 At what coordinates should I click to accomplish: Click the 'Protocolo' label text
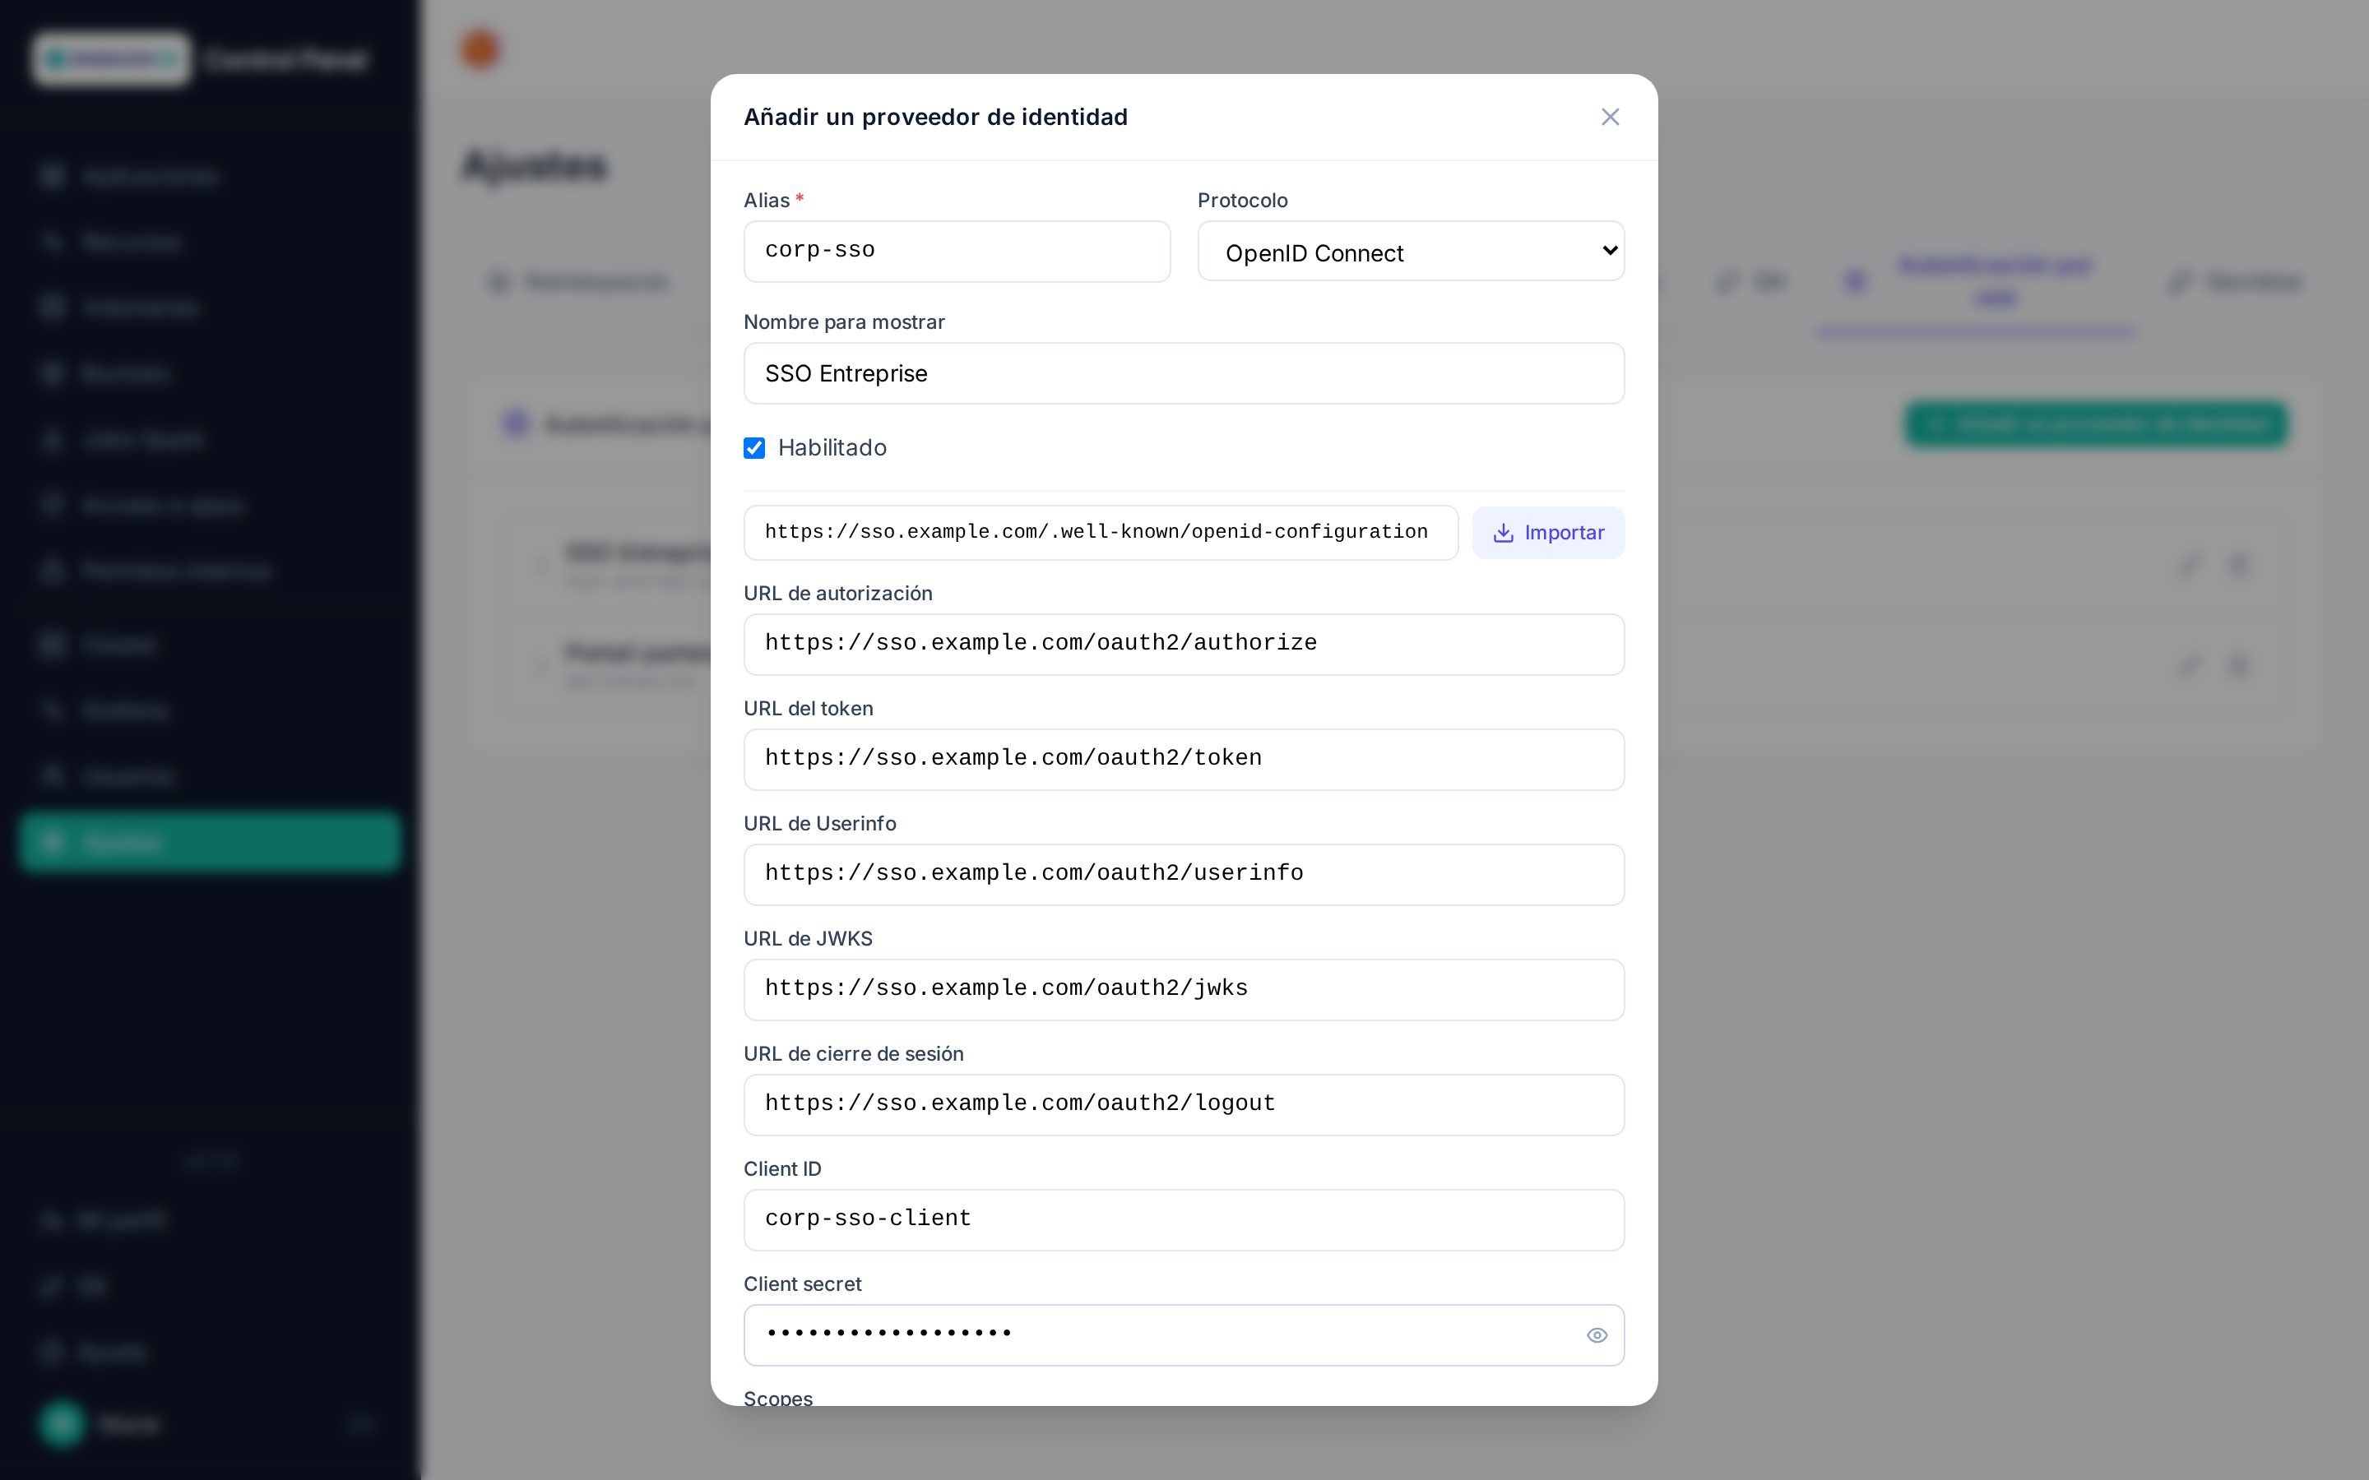1242,200
